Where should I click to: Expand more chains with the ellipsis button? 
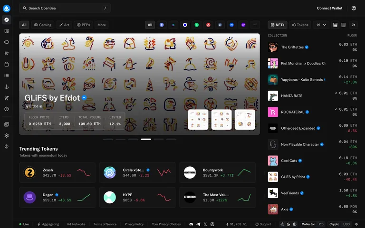click(255, 25)
